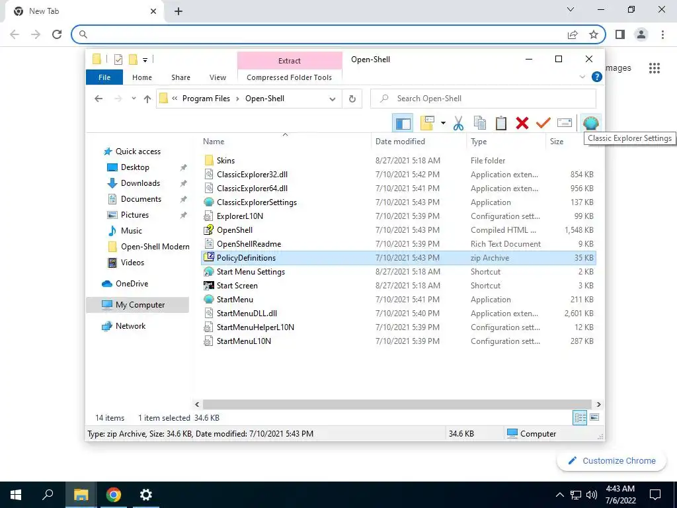Click the Paste clipboard toolbar icon
Viewport: 677px width, 508px height.
(x=501, y=123)
